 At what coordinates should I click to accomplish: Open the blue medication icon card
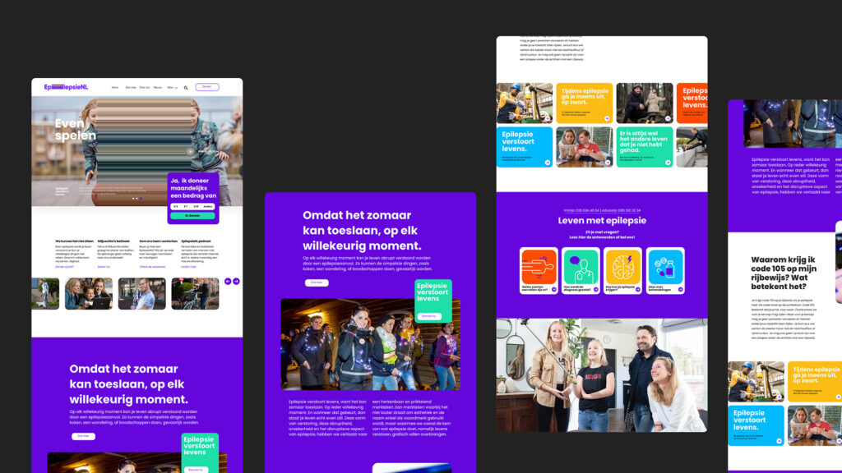click(x=664, y=270)
